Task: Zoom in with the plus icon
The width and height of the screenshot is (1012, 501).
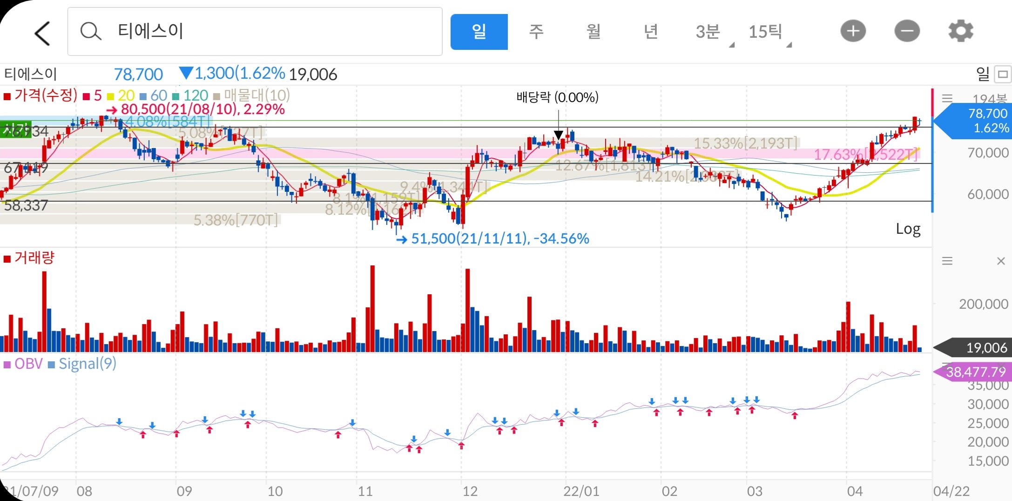Action: point(853,31)
